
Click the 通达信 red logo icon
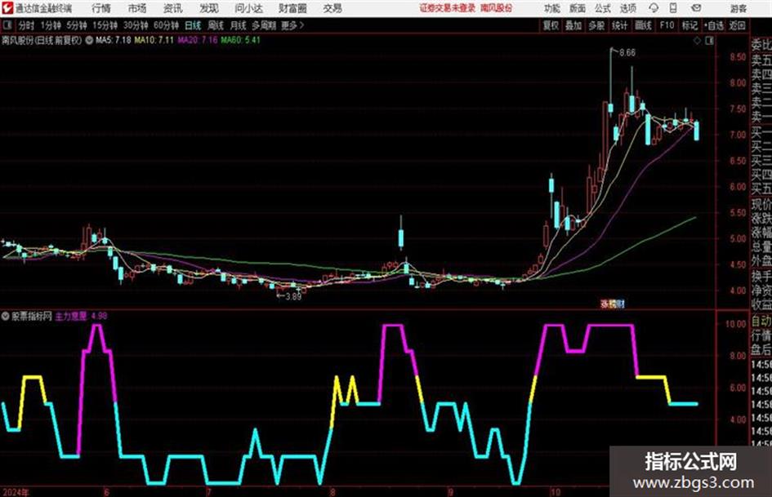click(7, 8)
